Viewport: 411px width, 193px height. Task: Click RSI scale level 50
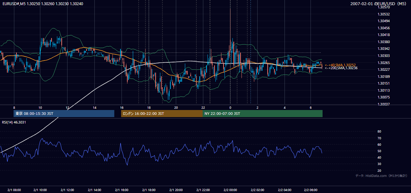coord(379,151)
